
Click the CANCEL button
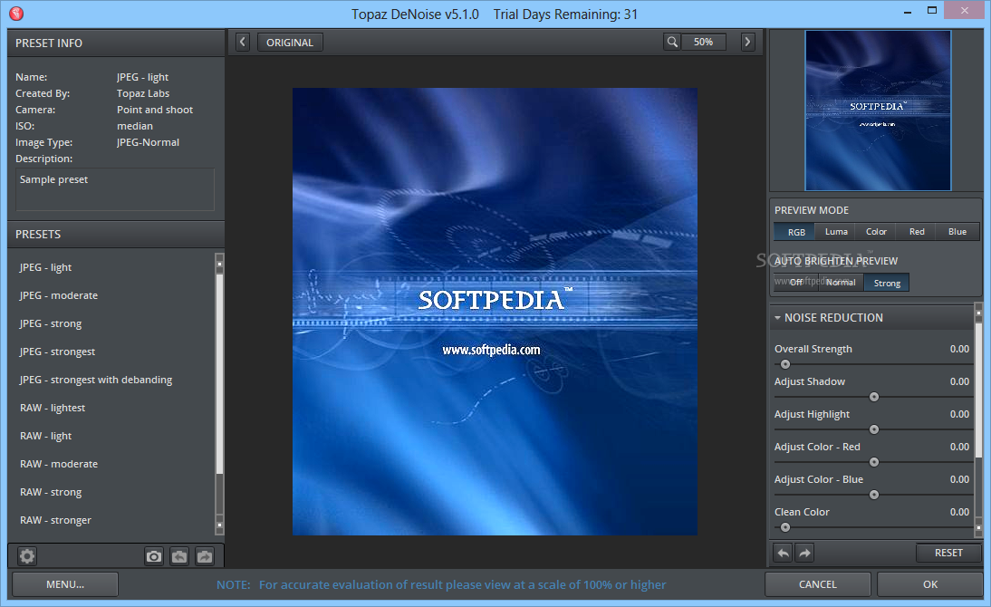click(x=817, y=584)
